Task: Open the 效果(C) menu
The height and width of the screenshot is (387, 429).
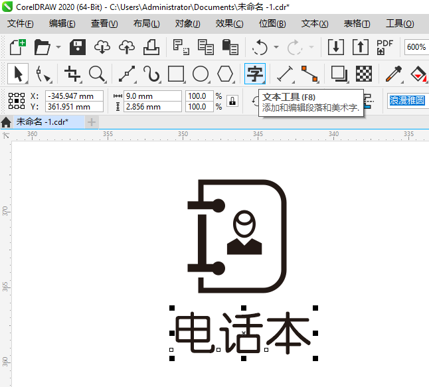Action: tap(229, 24)
